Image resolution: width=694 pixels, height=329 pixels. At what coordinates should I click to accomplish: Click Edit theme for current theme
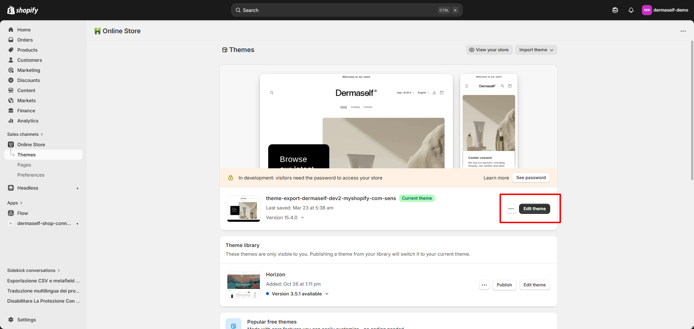click(535, 209)
